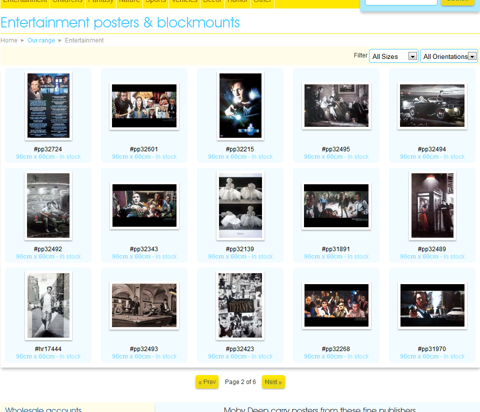Open poster thumbnail #pp32492
This screenshot has height=412, width=480.
(x=48, y=206)
